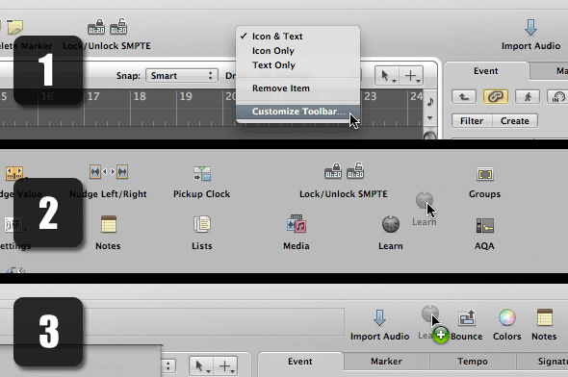Screen dimensions: 568x377
Task: Select the Notes icon beside Lists
Action: pyautogui.click(x=109, y=224)
